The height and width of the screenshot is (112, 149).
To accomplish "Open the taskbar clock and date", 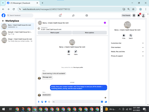I will click(x=136, y=109).
